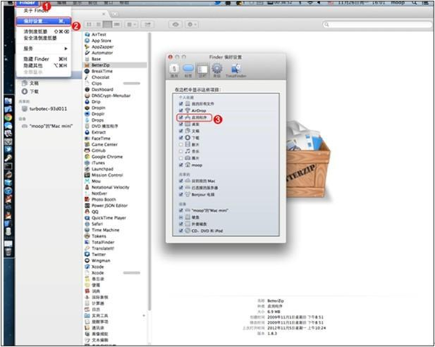The height and width of the screenshot is (347, 435).
Task: Open the Advanced gear preferences tab
Action: 216,70
